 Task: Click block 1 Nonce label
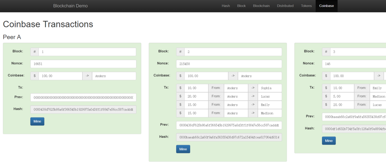click(17, 63)
